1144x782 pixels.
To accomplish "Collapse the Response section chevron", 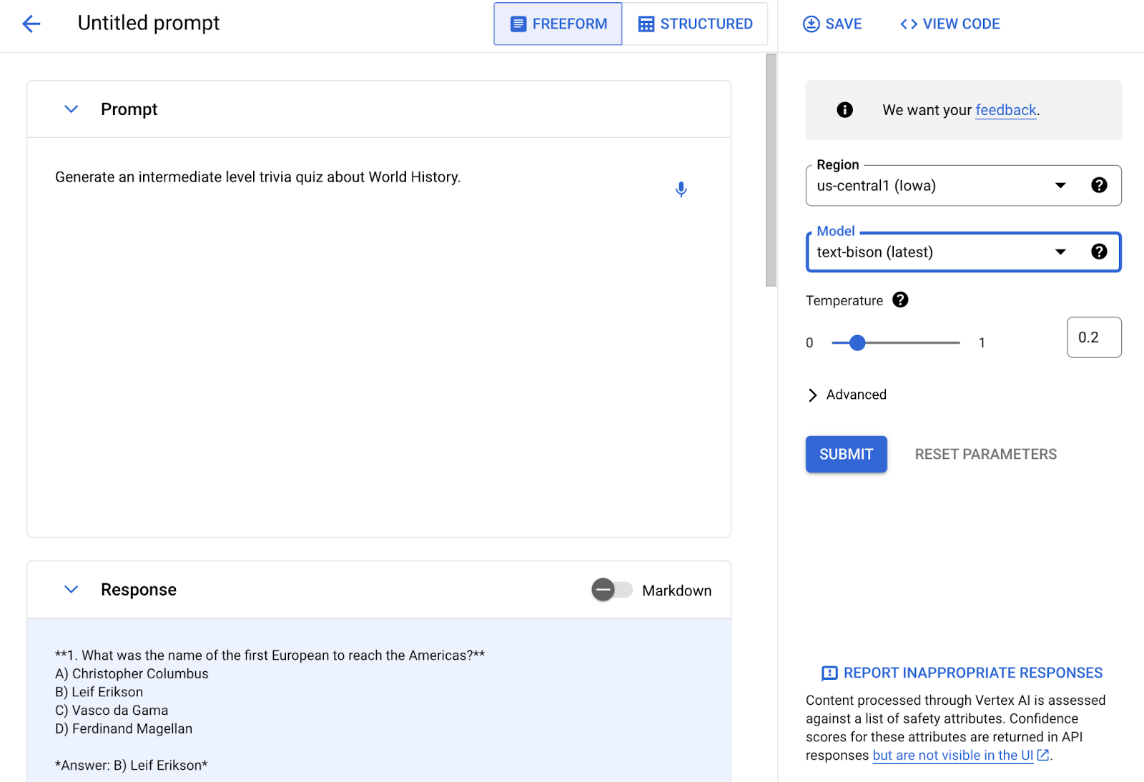I will point(71,590).
